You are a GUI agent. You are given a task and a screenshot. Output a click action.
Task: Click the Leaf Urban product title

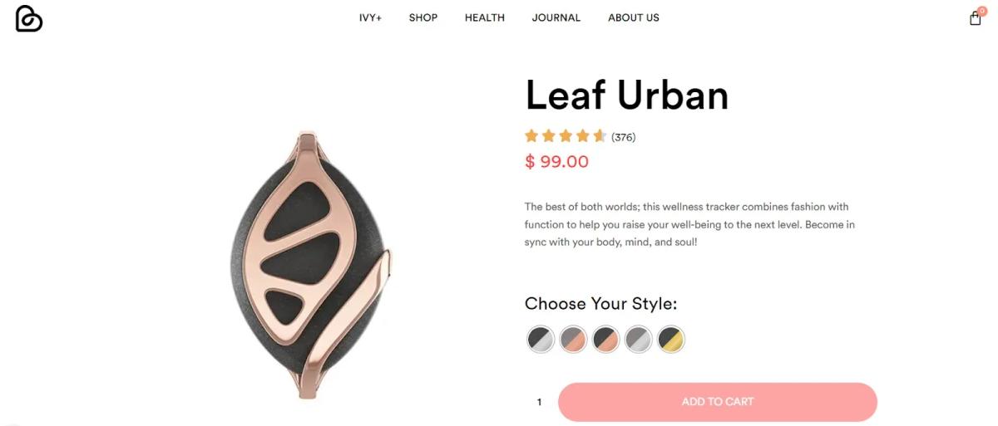tap(627, 95)
